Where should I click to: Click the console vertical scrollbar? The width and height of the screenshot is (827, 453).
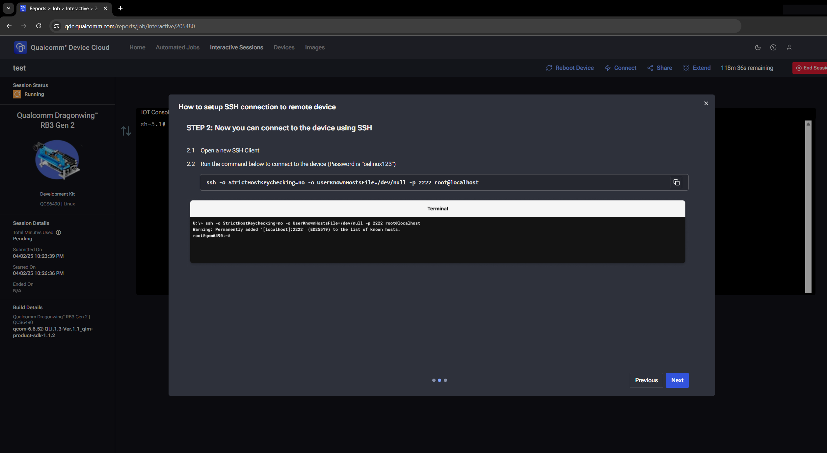coord(808,207)
